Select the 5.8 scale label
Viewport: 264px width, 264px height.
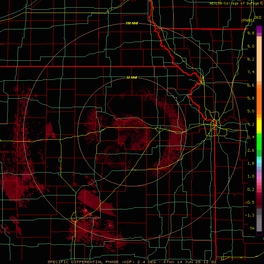251,98
